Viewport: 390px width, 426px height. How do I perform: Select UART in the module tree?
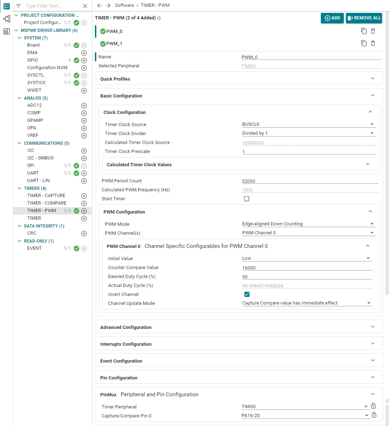click(33, 173)
